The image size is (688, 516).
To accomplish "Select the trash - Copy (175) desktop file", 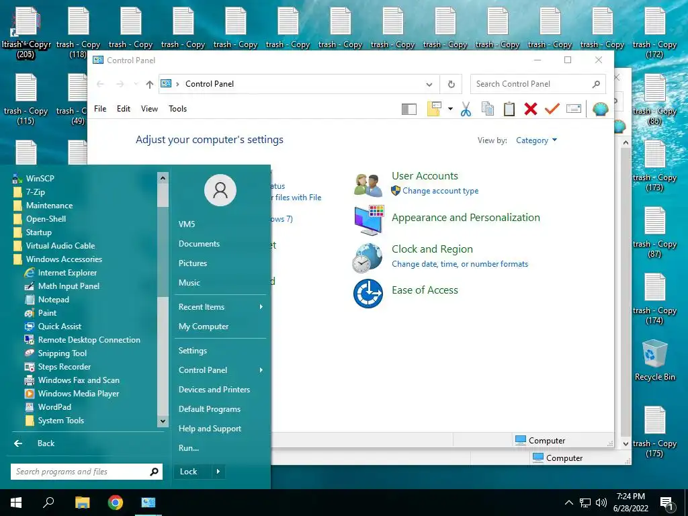I will coord(654,432).
